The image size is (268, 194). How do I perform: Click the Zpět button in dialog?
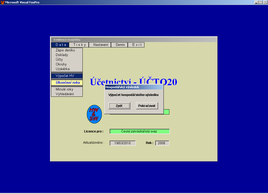119,106
